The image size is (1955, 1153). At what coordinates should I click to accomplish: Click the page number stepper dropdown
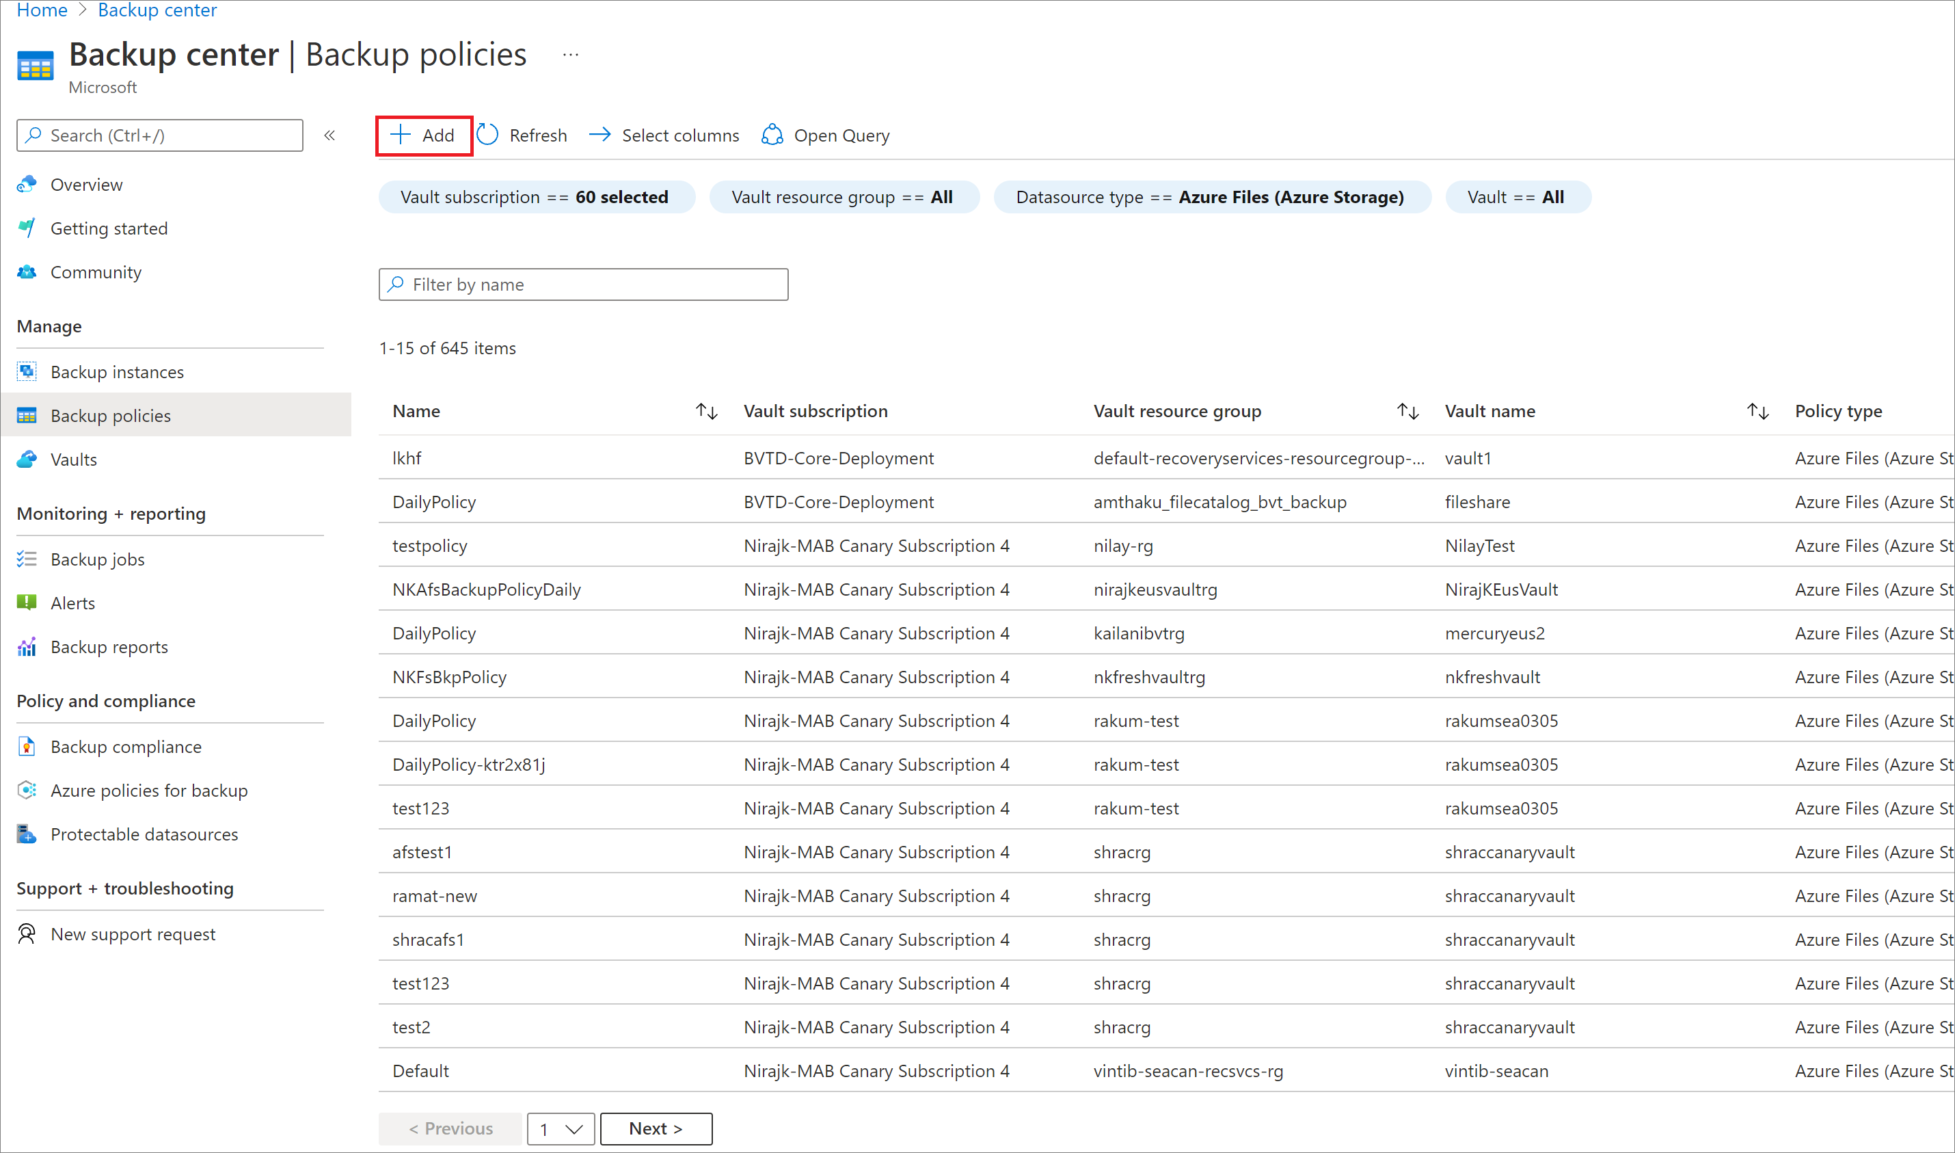(561, 1127)
